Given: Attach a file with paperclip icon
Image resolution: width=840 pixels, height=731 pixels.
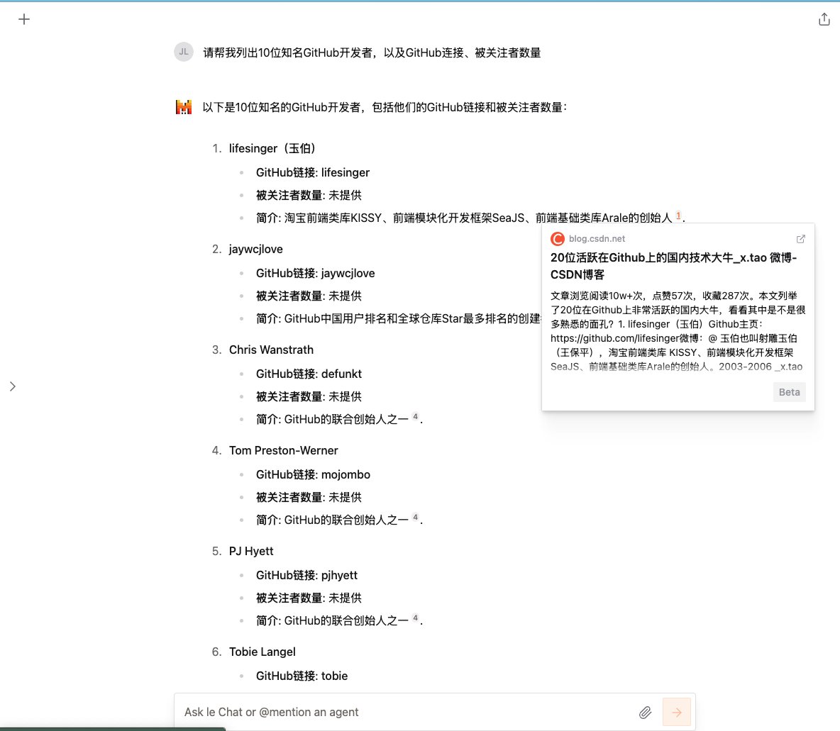Looking at the screenshot, I should click(645, 713).
